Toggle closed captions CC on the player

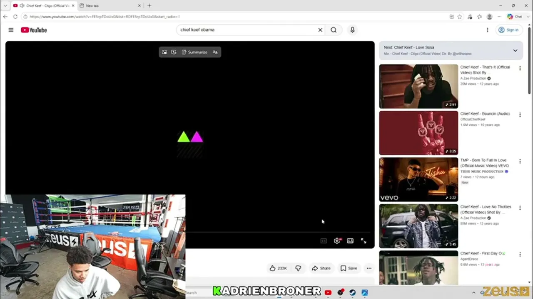324,241
